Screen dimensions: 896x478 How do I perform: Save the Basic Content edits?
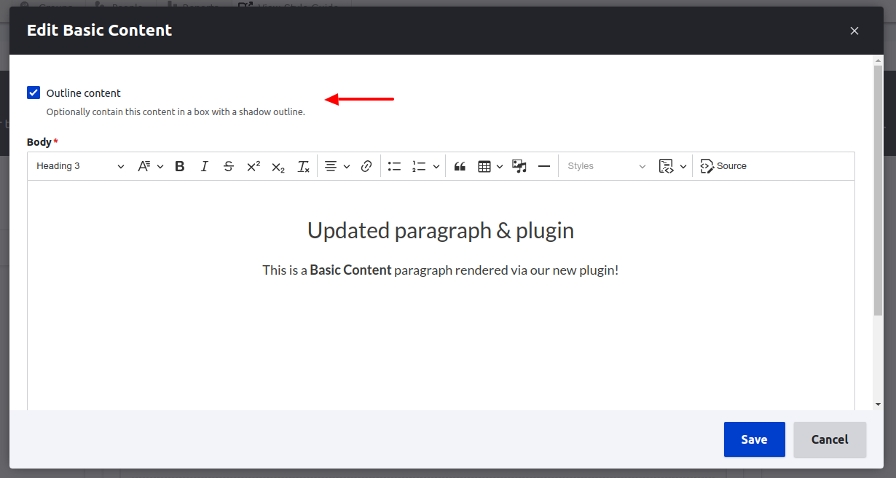754,439
